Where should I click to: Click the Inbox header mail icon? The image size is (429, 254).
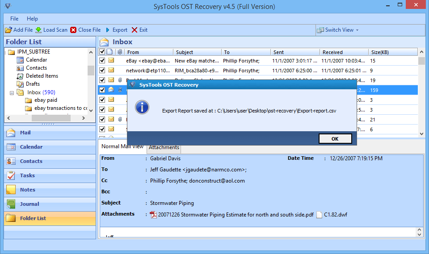(x=104, y=42)
